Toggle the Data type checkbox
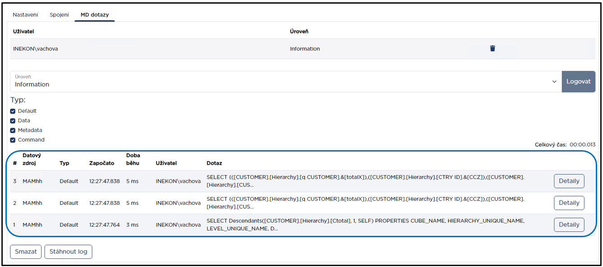603x267 pixels. pyautogui.click(x=13, y=120)
